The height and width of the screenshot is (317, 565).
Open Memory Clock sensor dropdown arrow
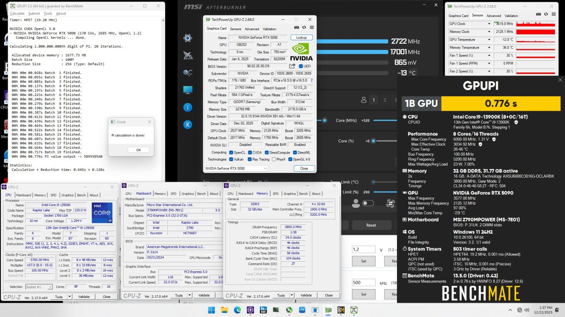(489, 32)
